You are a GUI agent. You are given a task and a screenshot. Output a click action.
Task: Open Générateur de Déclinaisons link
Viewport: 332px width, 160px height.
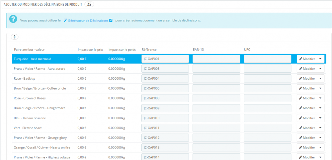(x=88, y=20)
